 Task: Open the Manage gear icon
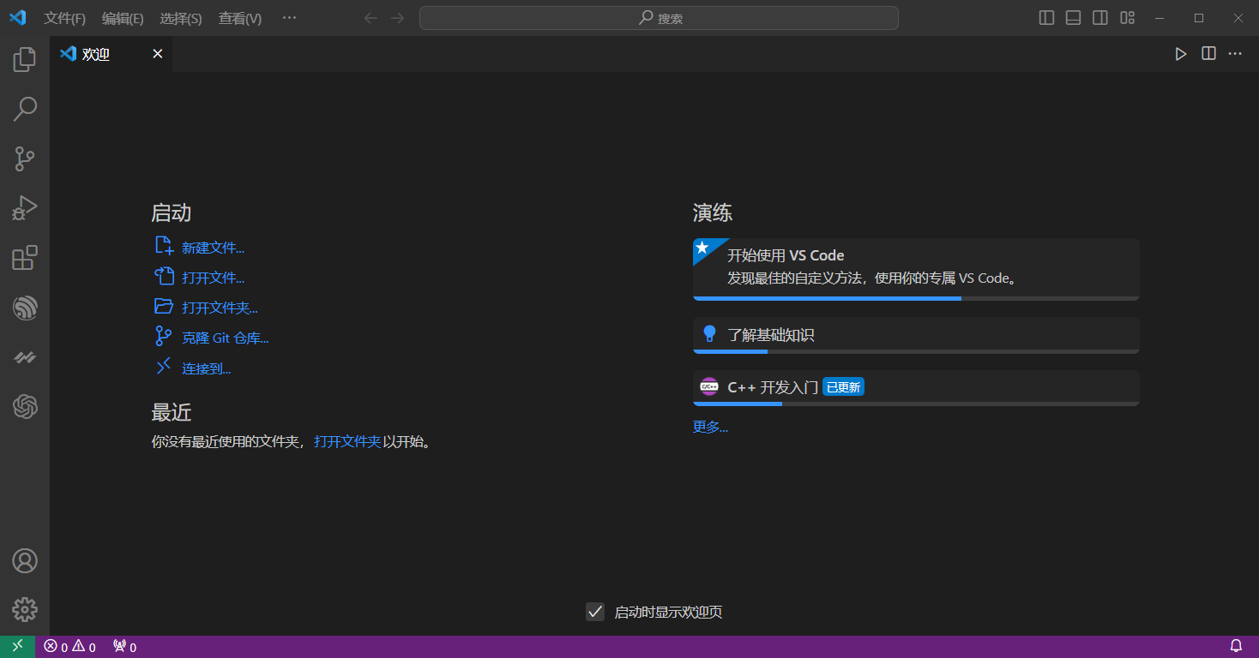[x=25, y=609]
